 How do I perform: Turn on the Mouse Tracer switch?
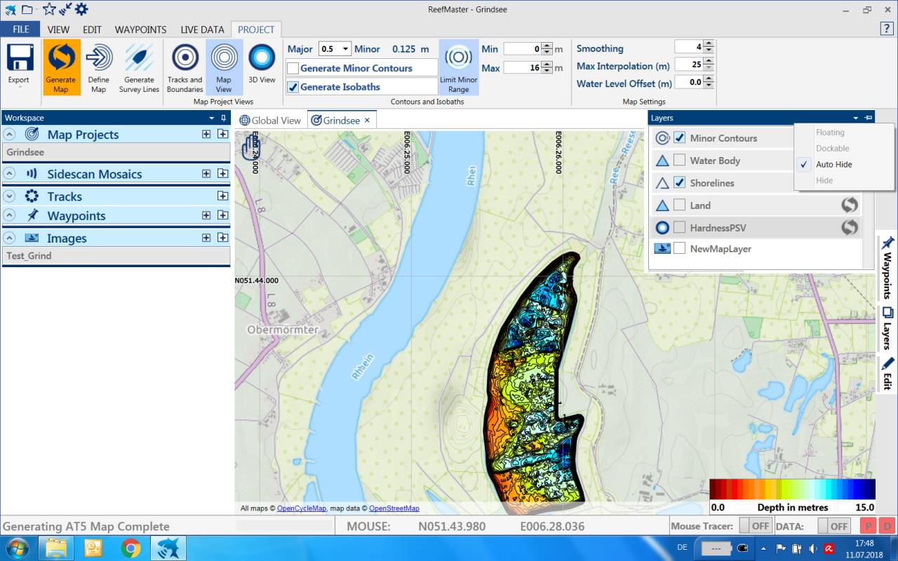[x=757, y=526]
